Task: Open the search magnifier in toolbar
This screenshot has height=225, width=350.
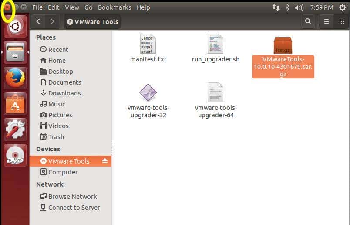Action: (x=308, y=21)
